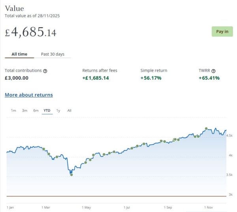Image resolution: width=237 pixels, height=212 pixels.
Task: Click the TWRR help question-mark icon
Action: (x=214, y=71)
